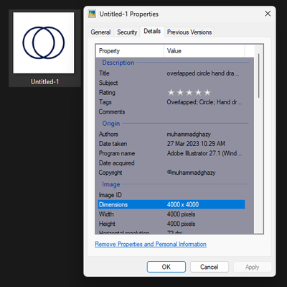Click the Image section heading
287x287 pixels.
[x=111, y=184]
